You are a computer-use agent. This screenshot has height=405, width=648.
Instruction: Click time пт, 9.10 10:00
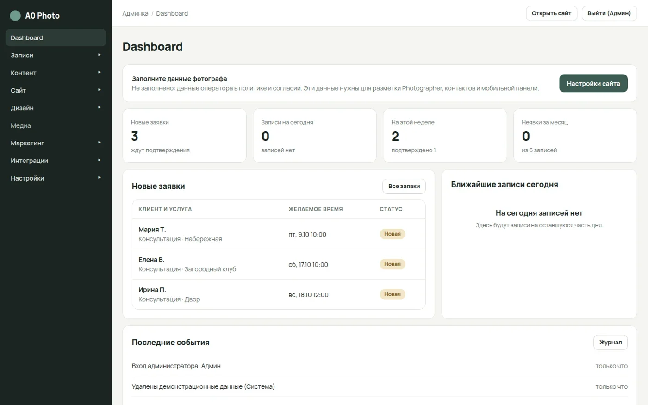(307, 235)
